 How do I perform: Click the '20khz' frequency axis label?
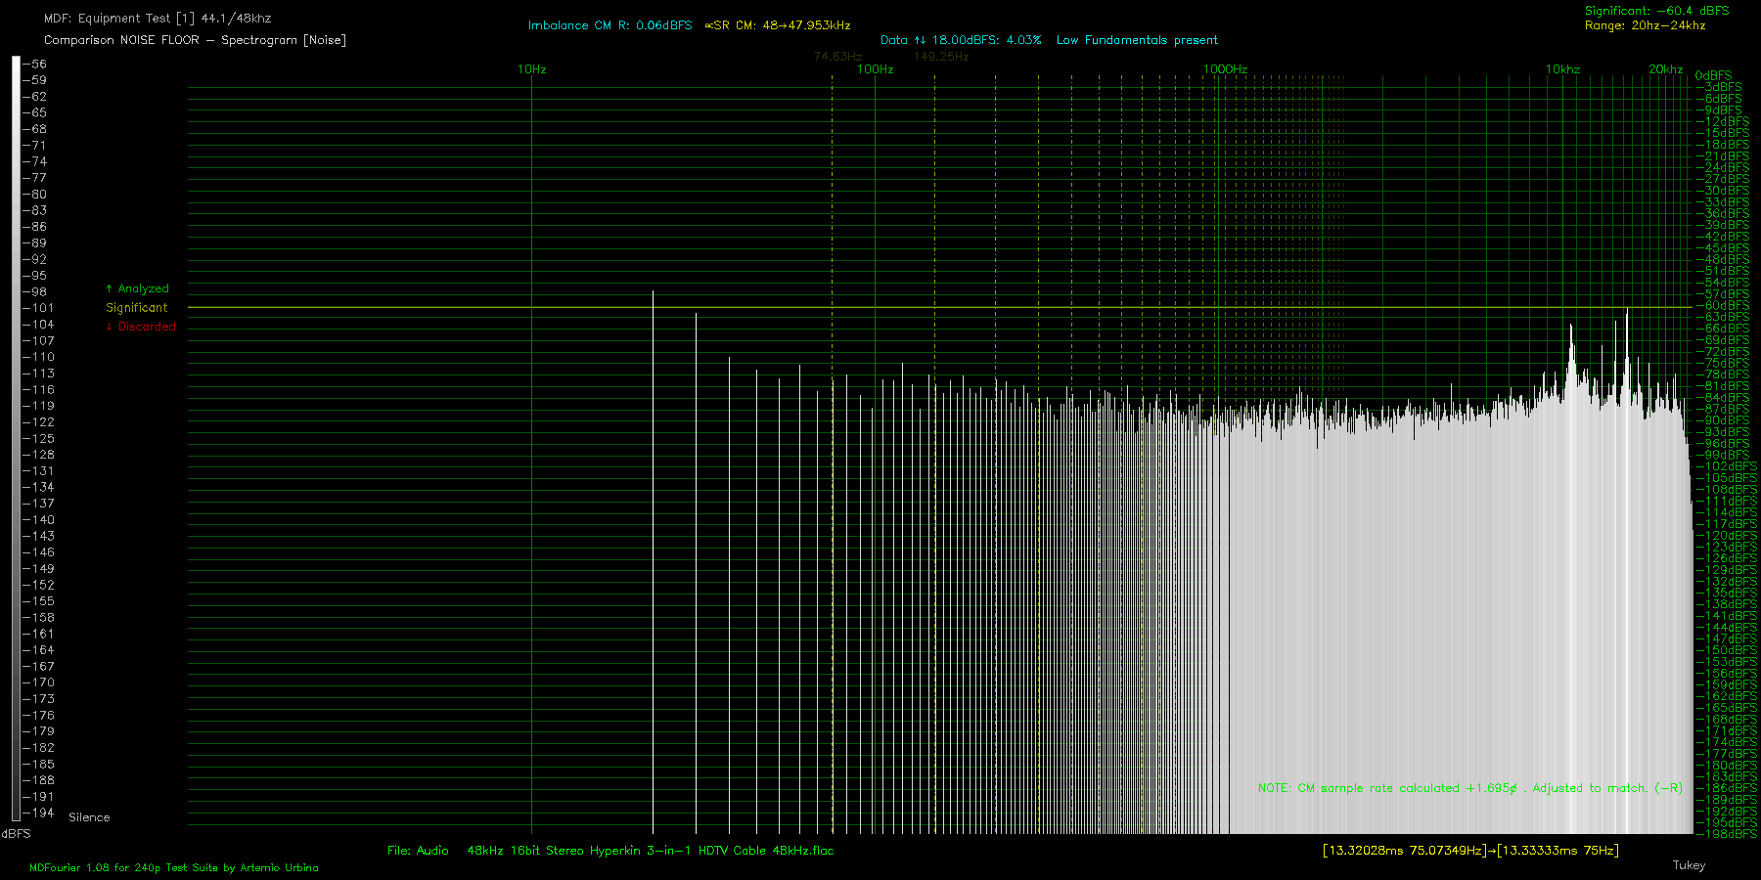1665,69
